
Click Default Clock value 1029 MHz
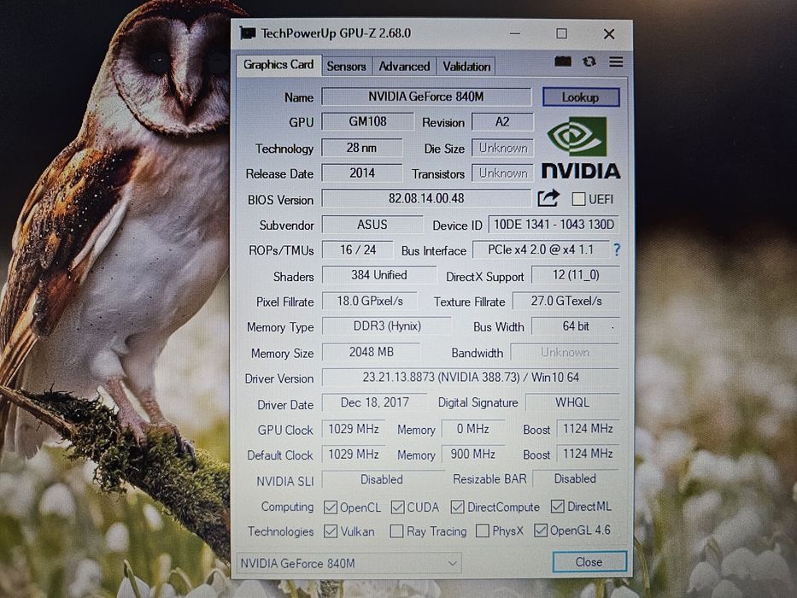[x=354, y=454]
